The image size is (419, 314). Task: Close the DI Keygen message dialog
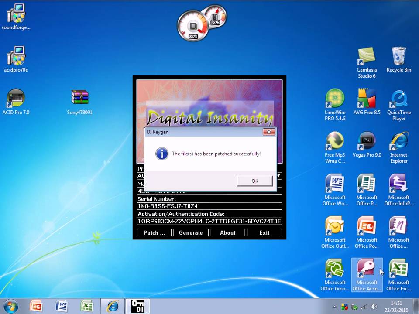[x=269, y=132]
